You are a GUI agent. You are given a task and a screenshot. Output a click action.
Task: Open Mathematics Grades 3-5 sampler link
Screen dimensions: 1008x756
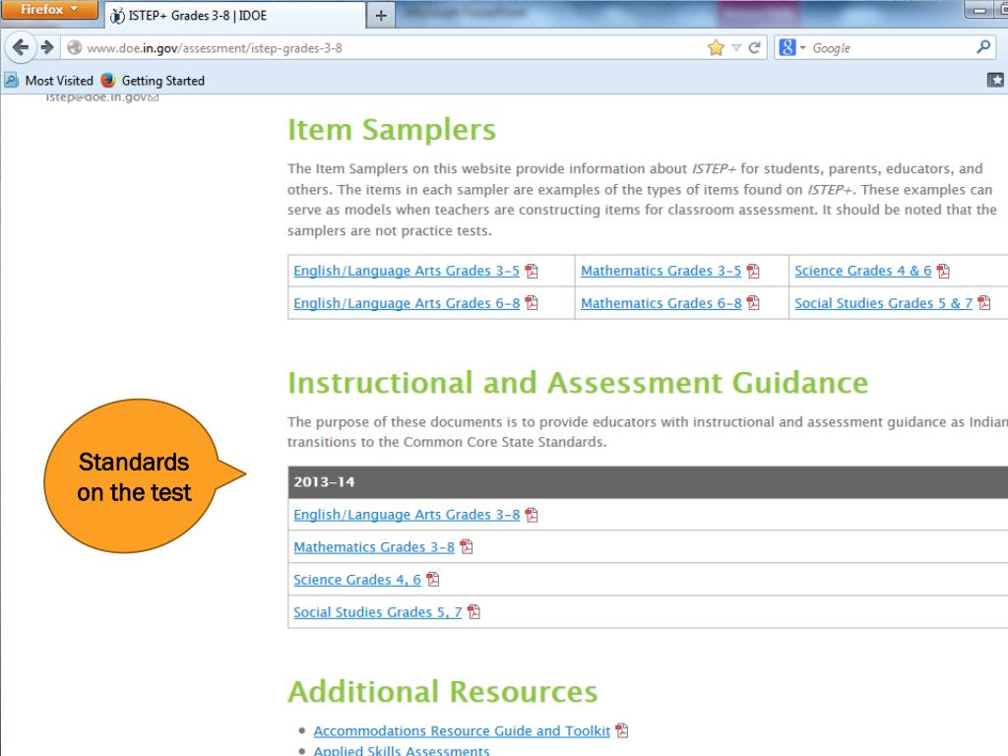coord(661,271)
